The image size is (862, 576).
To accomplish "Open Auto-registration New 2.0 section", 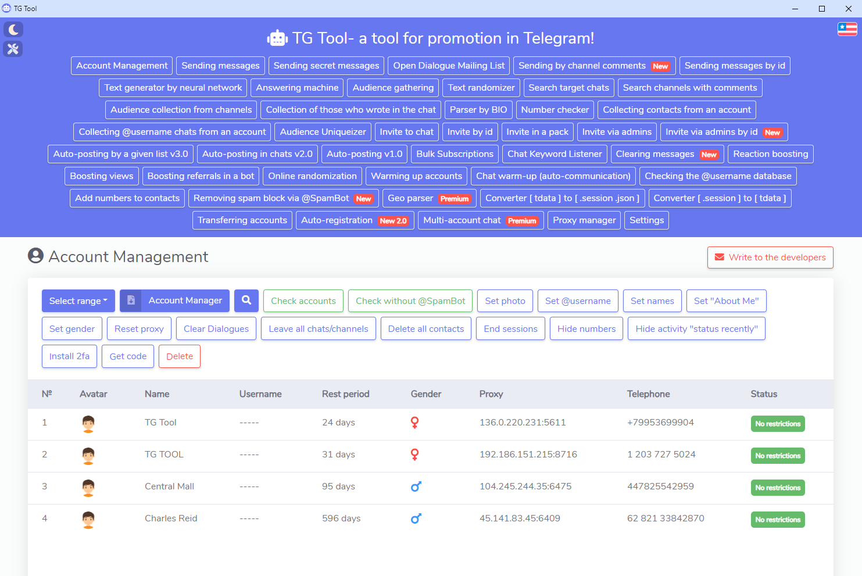I will coord(355,220).
